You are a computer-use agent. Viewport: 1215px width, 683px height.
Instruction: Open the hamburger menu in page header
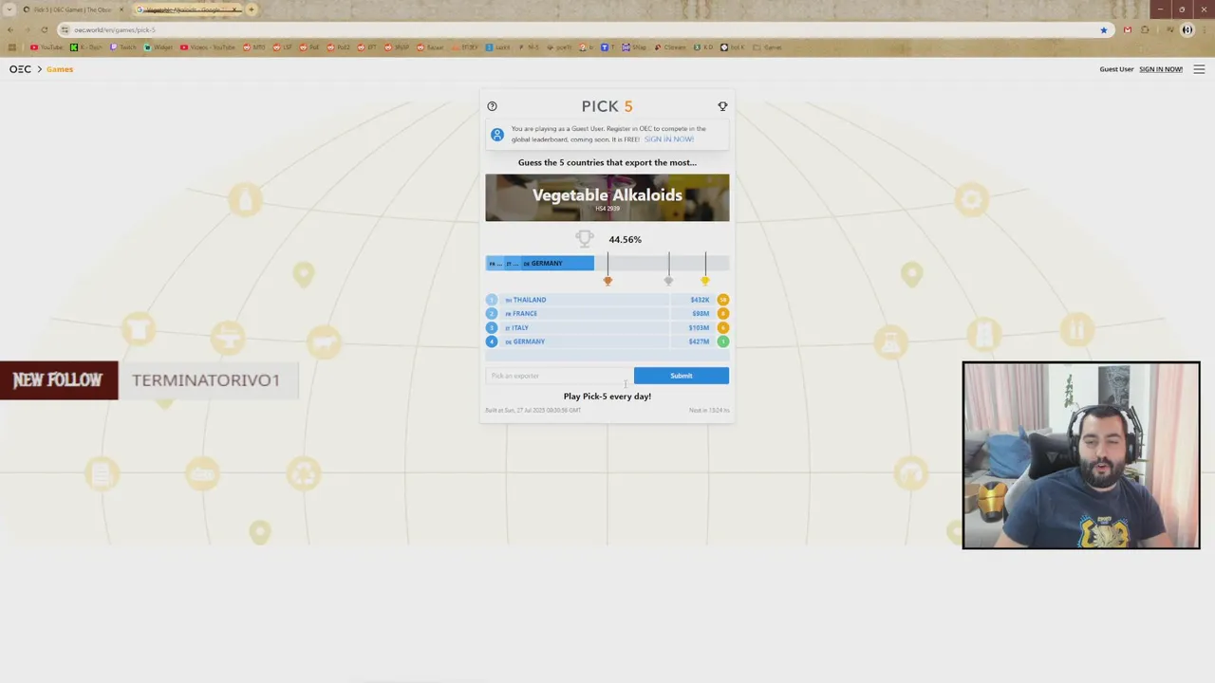click(x=1199, y=69)
